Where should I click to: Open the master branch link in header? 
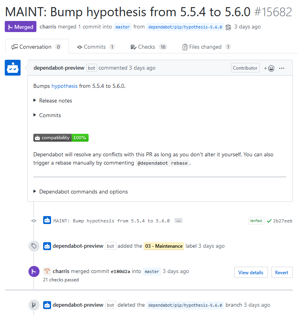[x=123, y=27]
